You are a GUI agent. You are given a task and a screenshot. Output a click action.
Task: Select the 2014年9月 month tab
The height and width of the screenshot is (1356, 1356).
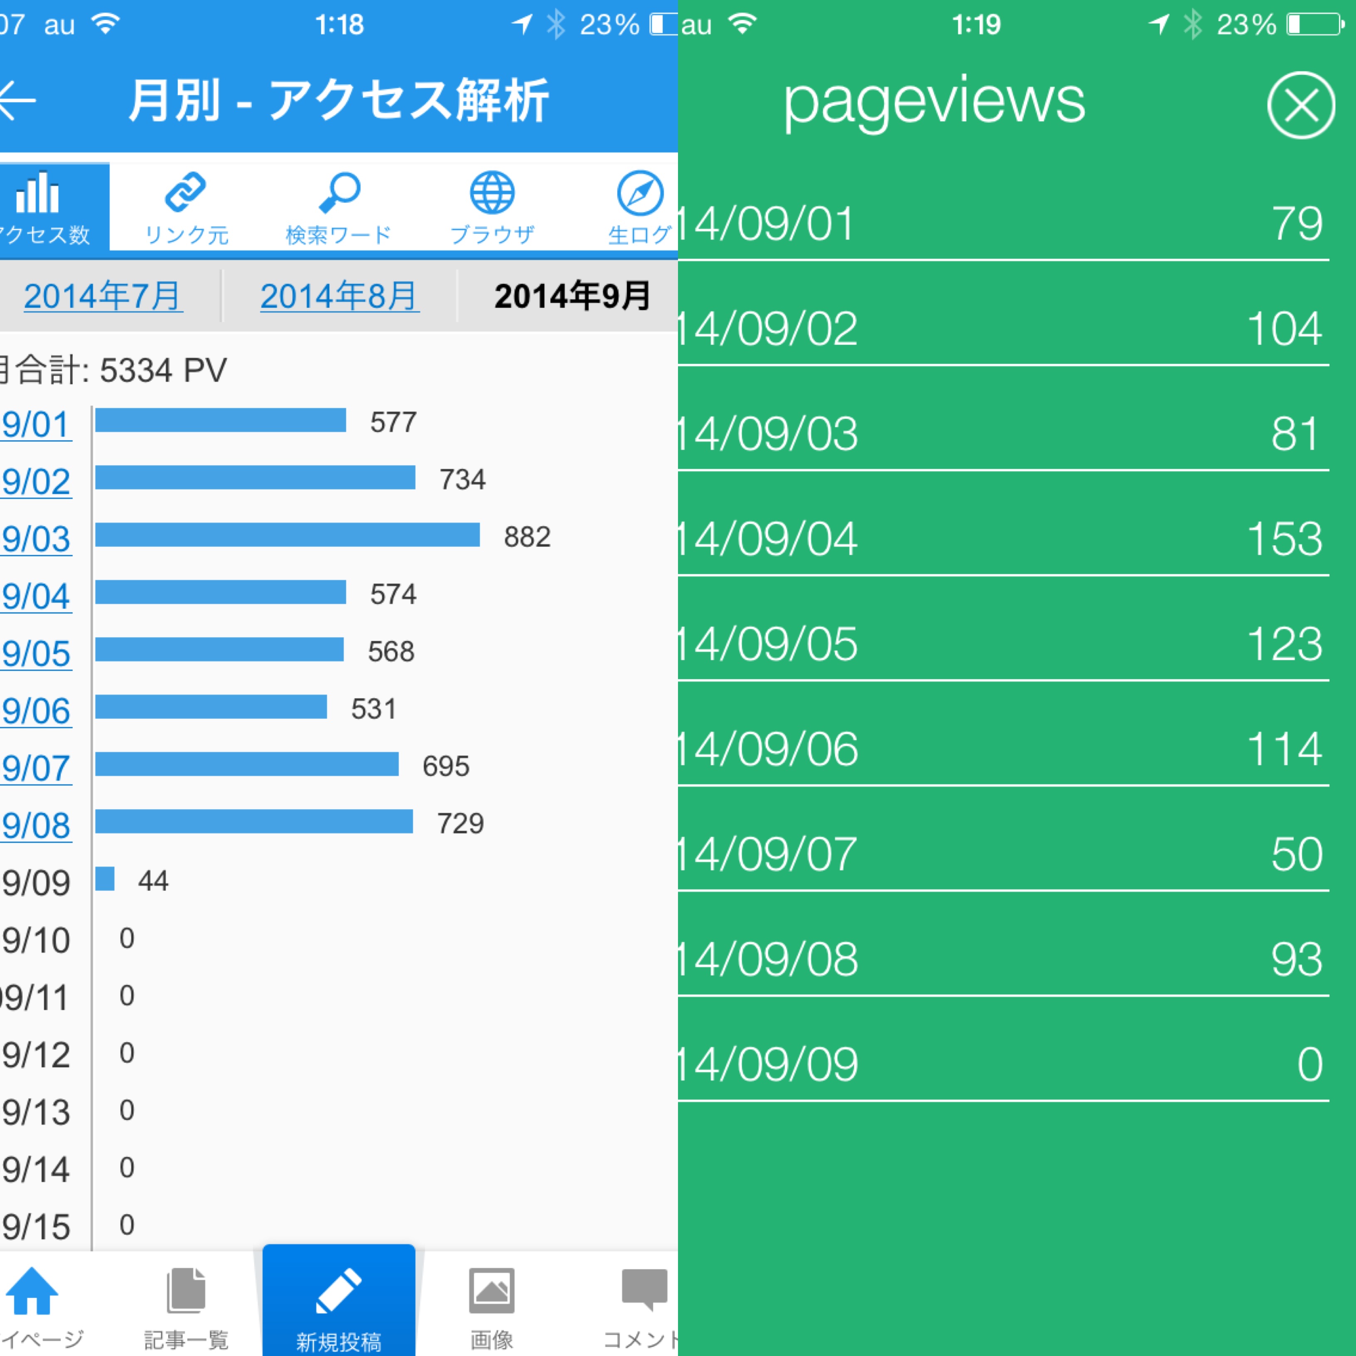click(x=572, y=296)
